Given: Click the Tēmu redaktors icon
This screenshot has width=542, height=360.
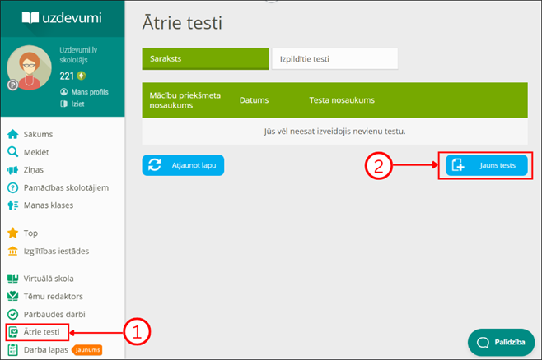Looking at the screenshot, I should [13, 296].
